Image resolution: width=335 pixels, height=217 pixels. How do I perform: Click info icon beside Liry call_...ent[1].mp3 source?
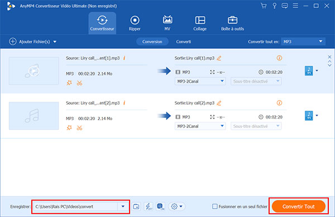pyautogui.click(x=124, y=58)
